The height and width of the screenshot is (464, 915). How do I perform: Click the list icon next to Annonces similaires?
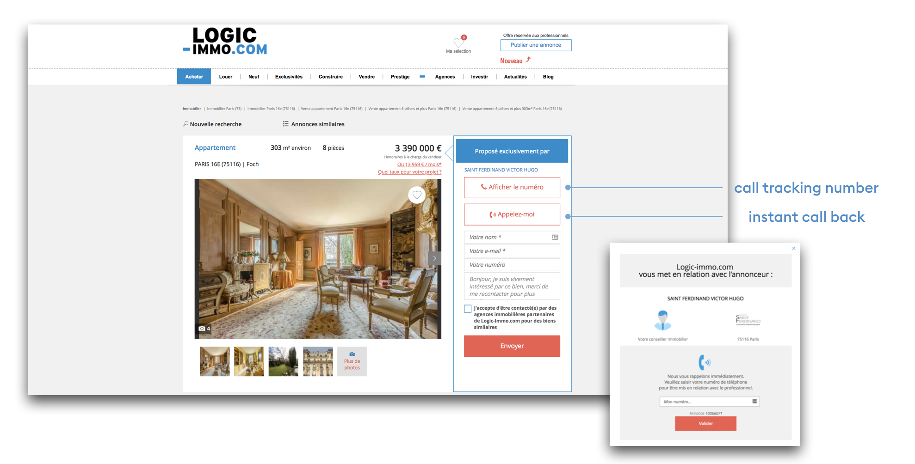285,124
